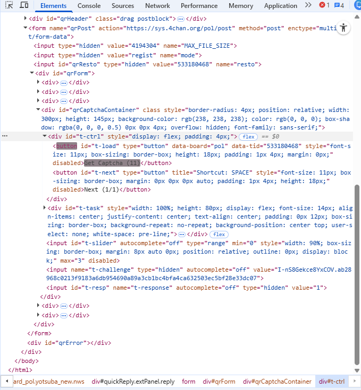Go to the Performance tab
This screenshot has height=390, width=361.
(199, 6)
